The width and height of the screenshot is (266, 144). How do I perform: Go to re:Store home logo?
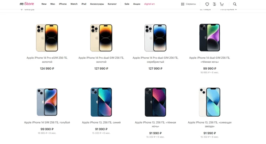[x=27, y=4]
